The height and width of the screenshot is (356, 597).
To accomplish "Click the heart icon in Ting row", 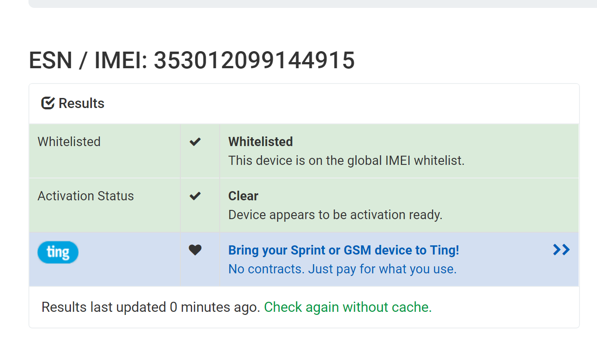I will click(x=195, y=250).
